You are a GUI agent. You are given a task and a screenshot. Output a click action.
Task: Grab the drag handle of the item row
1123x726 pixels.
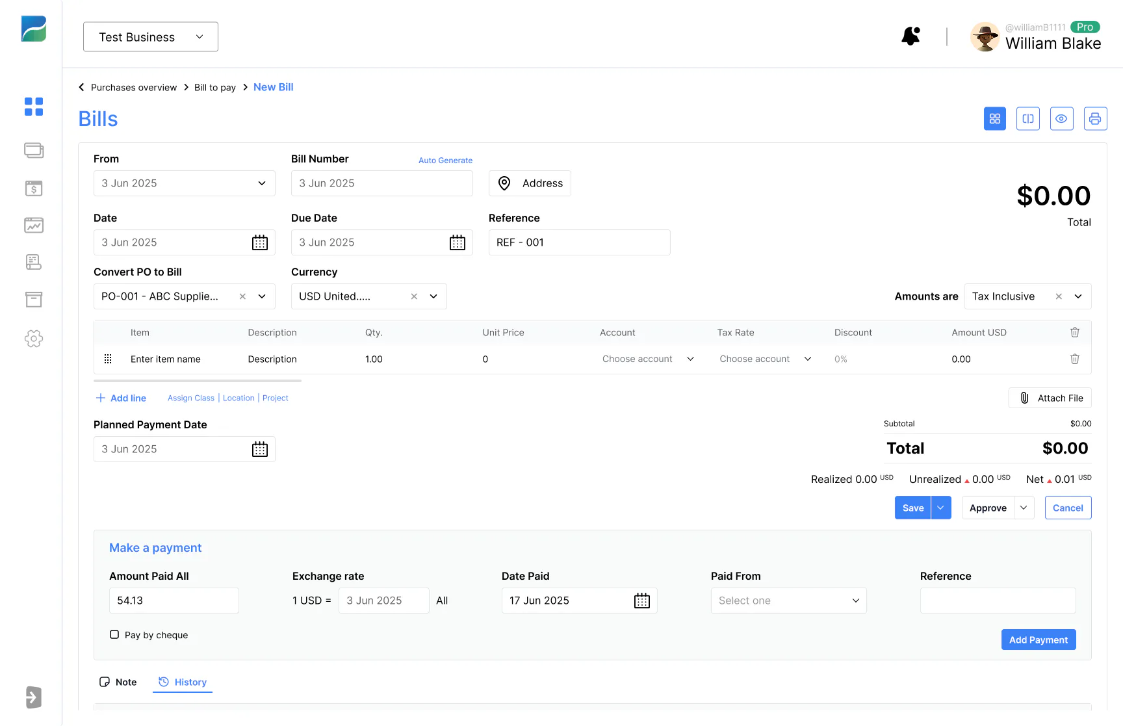pos(108,359)
